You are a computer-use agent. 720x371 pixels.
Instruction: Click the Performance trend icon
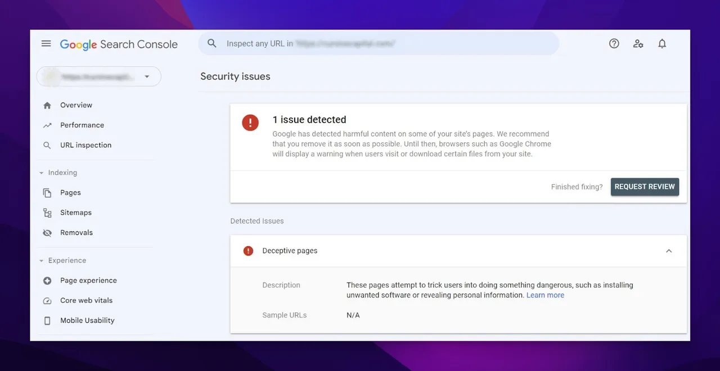pos(47,125)
